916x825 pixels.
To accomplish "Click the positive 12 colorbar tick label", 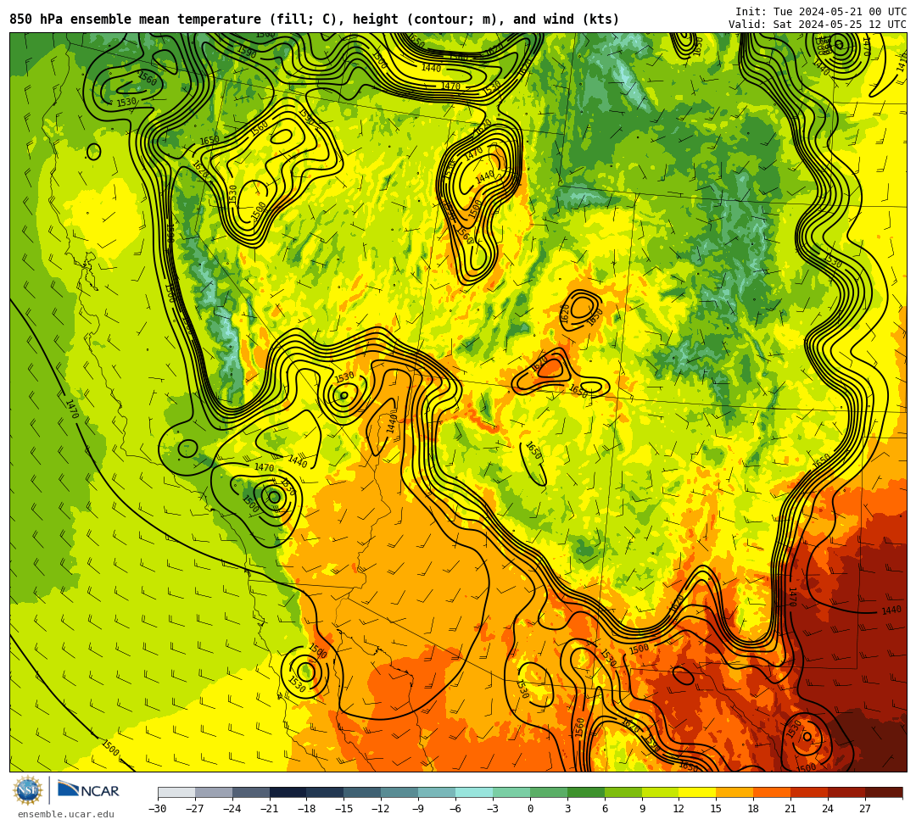I will click(x=679, y=809).
